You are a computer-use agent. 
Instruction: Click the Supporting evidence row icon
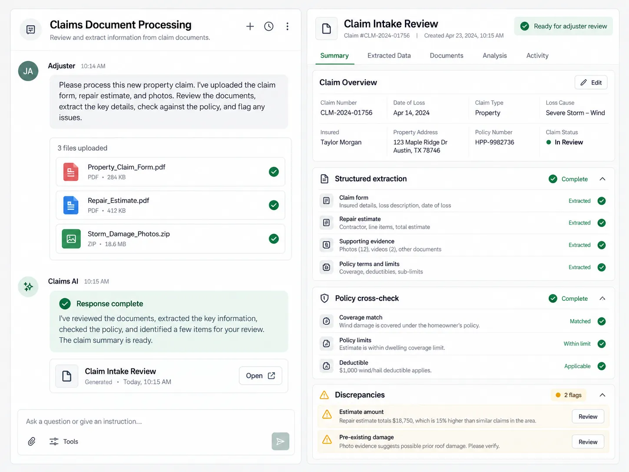pos(326,245)
